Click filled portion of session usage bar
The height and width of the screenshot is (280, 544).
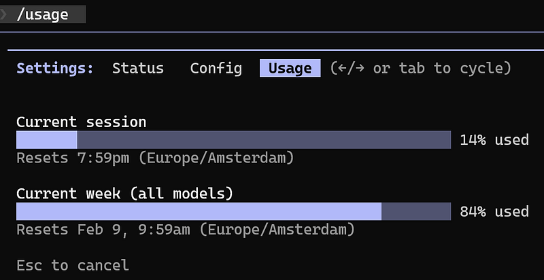(x=46, y=140)
